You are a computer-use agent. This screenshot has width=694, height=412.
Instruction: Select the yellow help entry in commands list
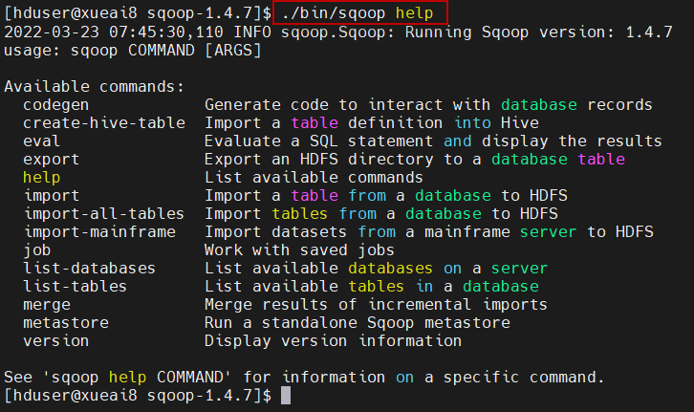(41, 177)
